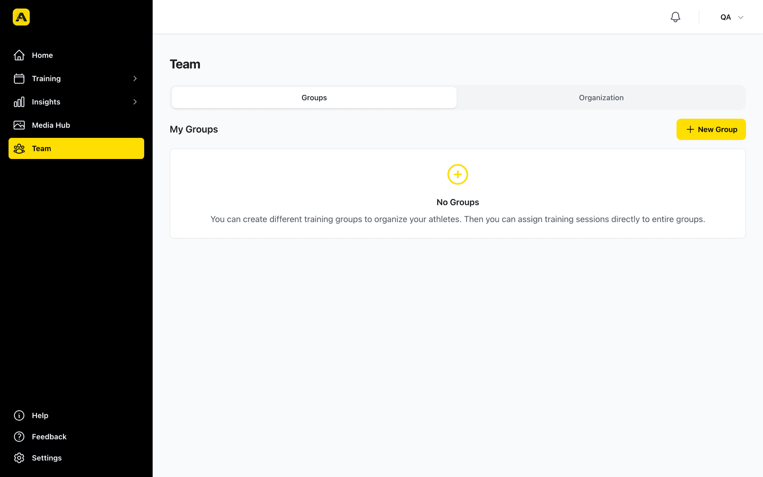The image size is (763, 477).
Task: Click the training groups description text
Action: tap(458, 219)
